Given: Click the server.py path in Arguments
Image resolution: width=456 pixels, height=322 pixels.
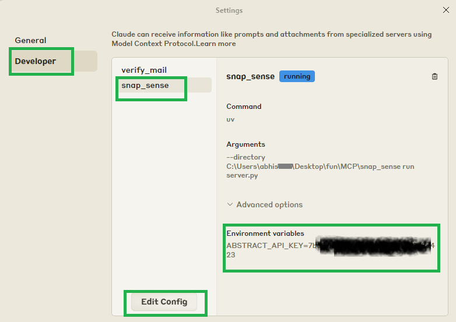Looking at the screenshot, I should coord(243,175).
